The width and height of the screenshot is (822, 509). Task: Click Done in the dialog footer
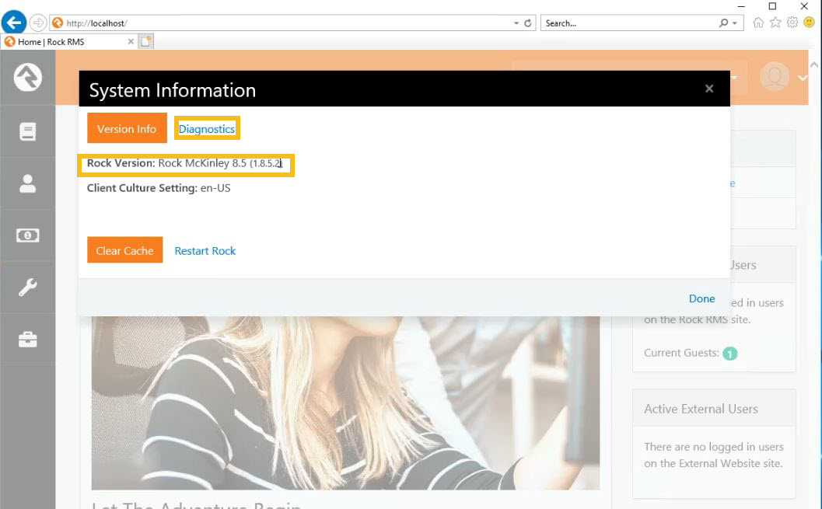[x=701, y=298]
